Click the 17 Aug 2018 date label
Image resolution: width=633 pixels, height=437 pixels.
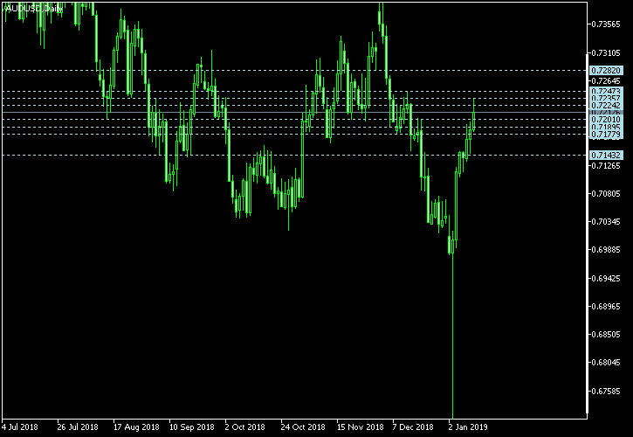(x=136, y=427)
